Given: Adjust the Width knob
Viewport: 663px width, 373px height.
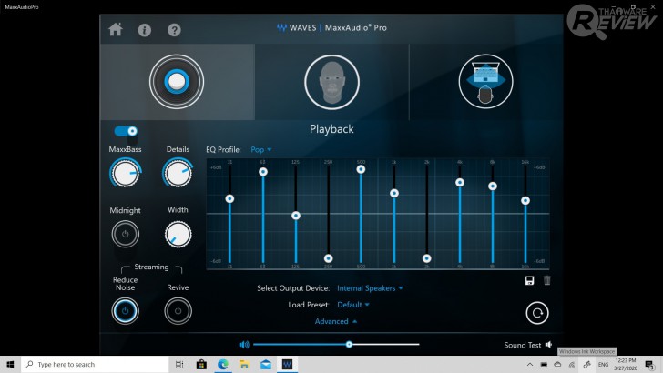Looking at the screenshot, I should tap(178, 234).
